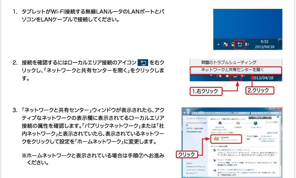
Task: Click the コントロールパネルの検索 search box
Action: tap(266, 113)
